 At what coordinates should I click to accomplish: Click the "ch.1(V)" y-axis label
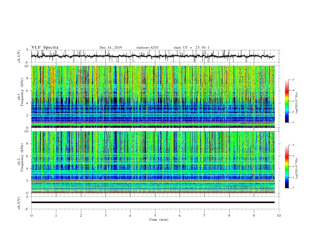(x=19, y=56)
